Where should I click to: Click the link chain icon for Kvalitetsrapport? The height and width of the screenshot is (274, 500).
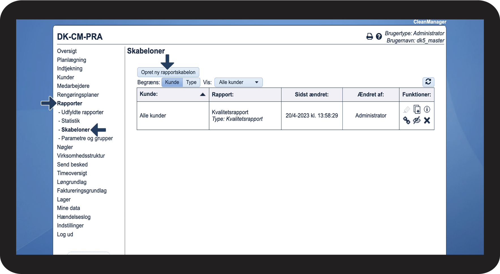point(407,120)
